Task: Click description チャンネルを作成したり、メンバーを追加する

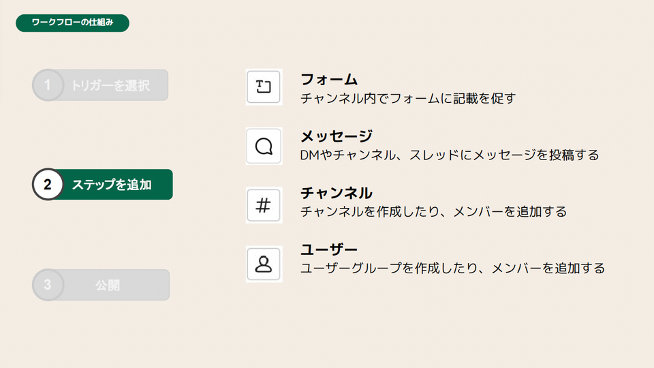Action: (x=434, y=211)
